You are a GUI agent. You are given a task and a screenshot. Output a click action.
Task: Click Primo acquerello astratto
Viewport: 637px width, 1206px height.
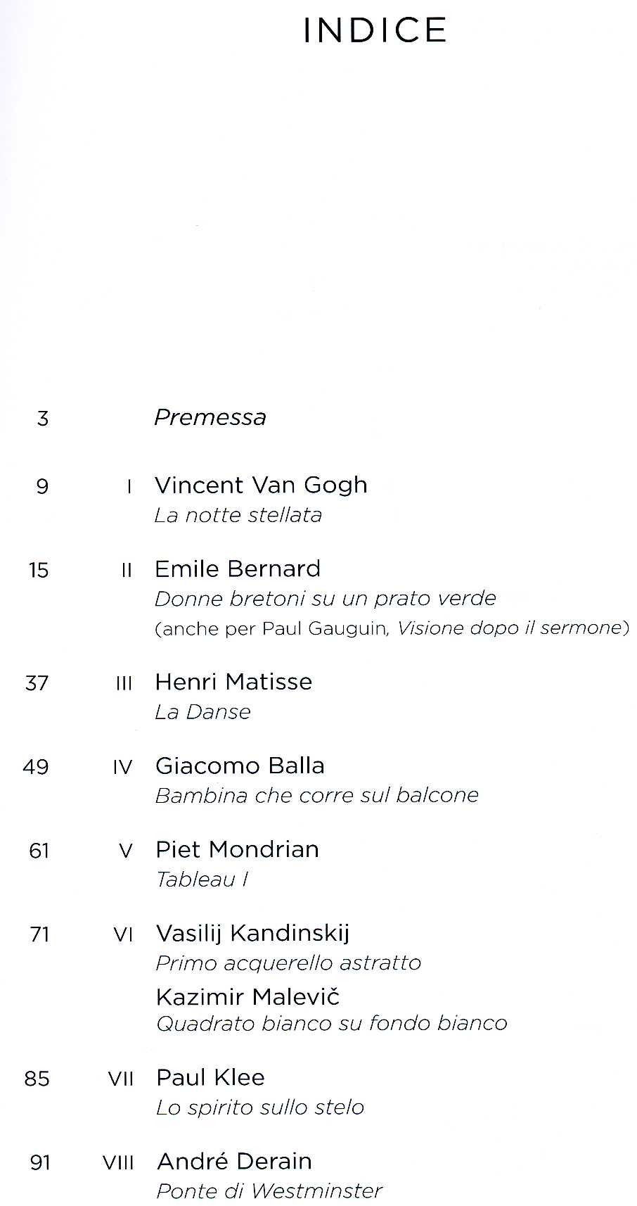tap(288, 963)
